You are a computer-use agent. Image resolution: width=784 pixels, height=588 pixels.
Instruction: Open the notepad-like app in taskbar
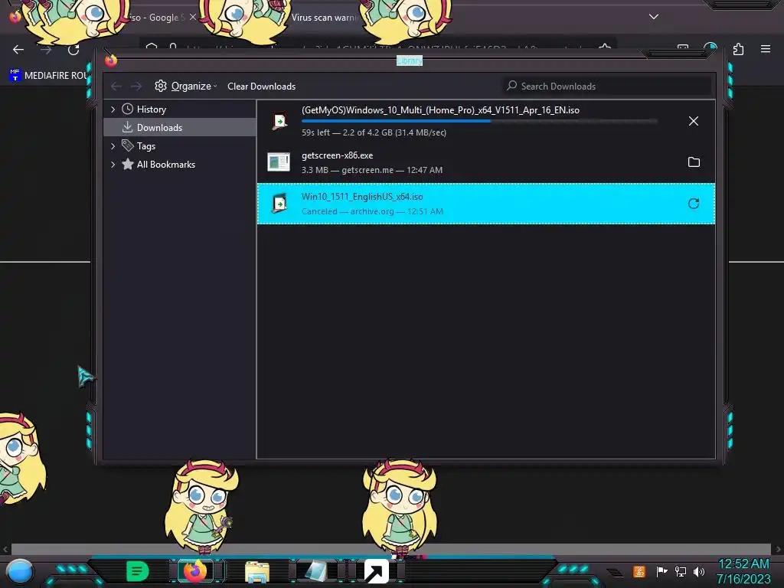point(316,571)
